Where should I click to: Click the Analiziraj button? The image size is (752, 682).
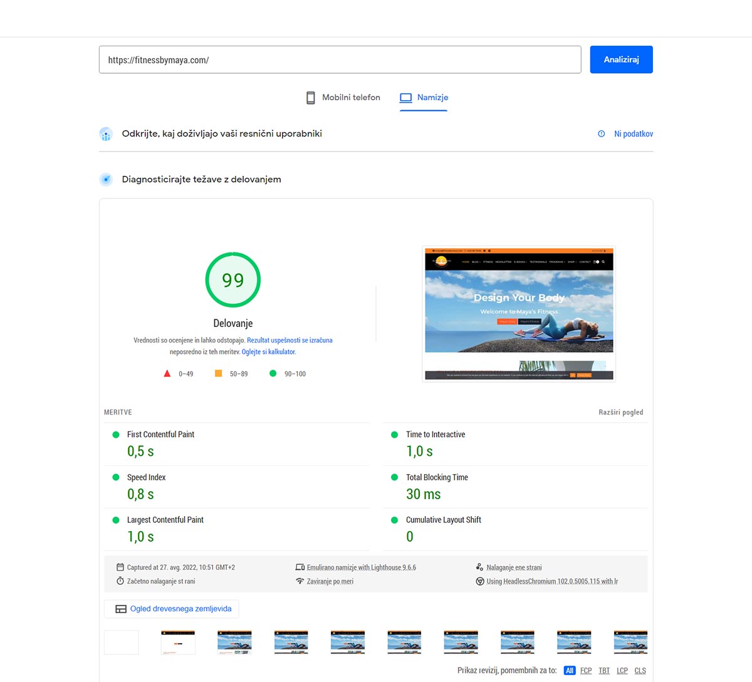click(621, 59)
